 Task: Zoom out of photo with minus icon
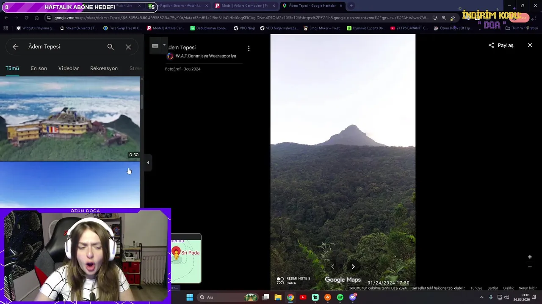point(530,267)
